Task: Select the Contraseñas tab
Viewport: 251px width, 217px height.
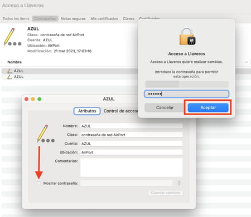Action: [45, 18]
